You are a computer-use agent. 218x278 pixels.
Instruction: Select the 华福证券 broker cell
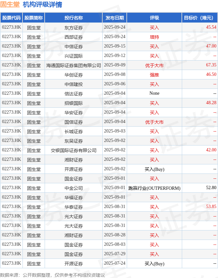tap(74, 197)
